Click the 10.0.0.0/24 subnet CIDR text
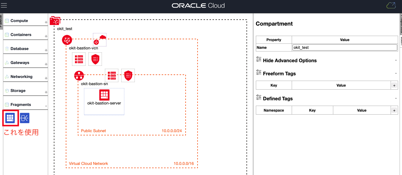The width and height of the screenshot is (402, 175). pyautogui.click(x=172, y=131)
